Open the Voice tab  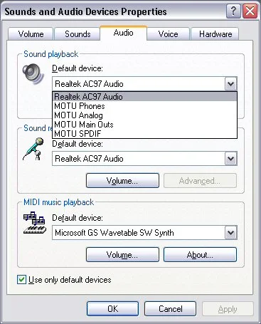coord(168,34)
